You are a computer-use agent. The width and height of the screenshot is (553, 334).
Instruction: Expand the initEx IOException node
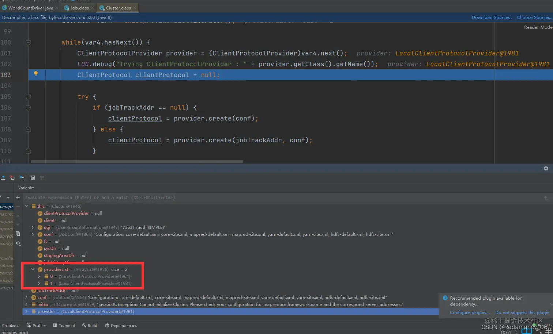(26, 305)
